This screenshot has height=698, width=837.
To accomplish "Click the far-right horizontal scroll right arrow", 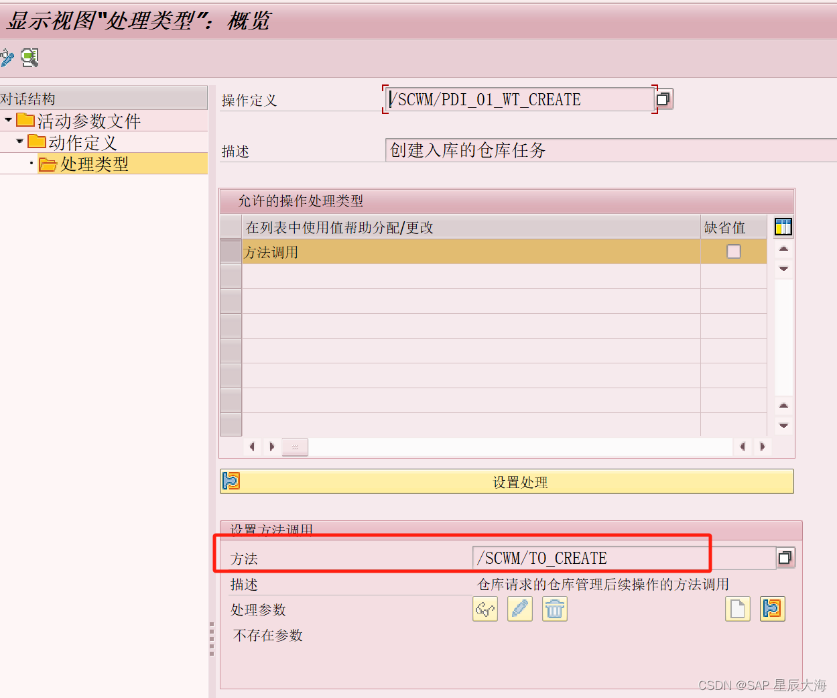I will 763,447.
